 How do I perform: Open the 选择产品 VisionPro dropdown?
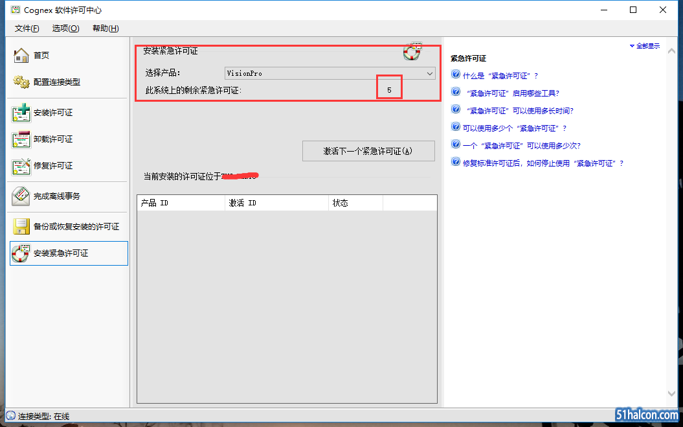[330, 73]
